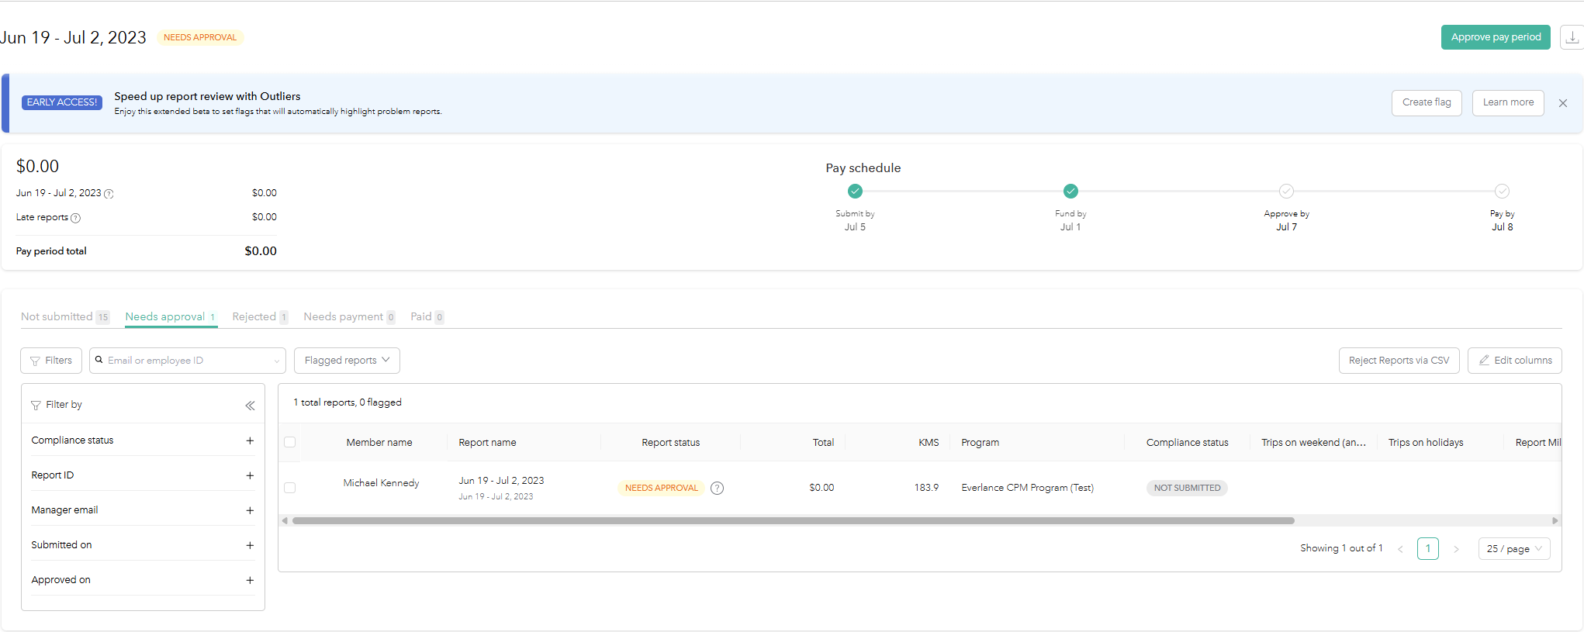The width and height of the screenshot is (1584, 632).
Task: Expand the Manager email filter
Action: (250, 510)
